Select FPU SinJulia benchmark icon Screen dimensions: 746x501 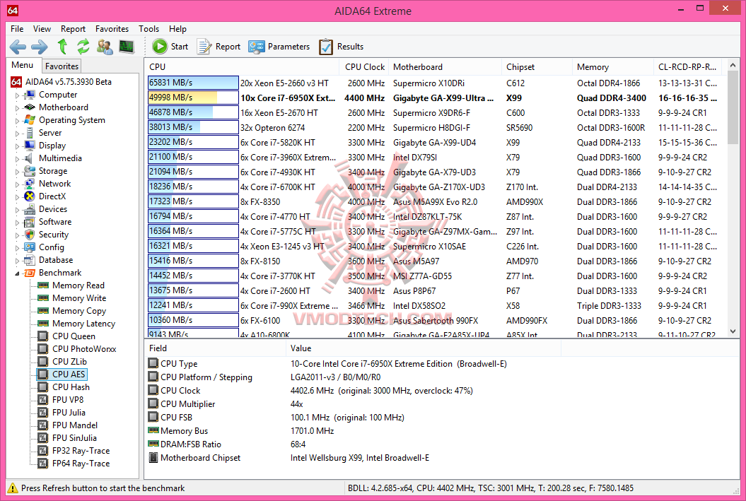point(43,438)
